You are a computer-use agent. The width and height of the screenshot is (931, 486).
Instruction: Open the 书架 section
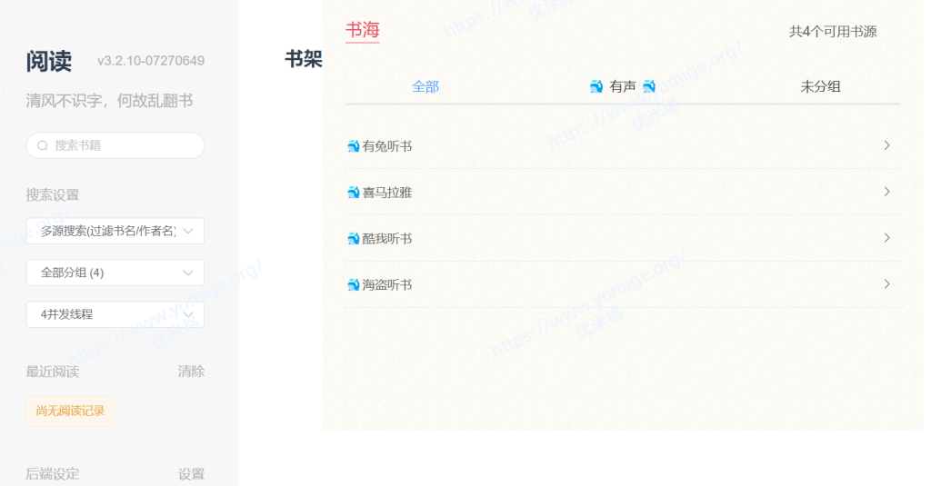coord(304,59)
